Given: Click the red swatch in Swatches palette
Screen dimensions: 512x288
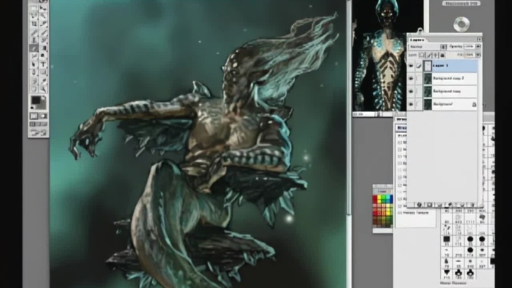Looking at the screenshot, I should tap(376, 199).
